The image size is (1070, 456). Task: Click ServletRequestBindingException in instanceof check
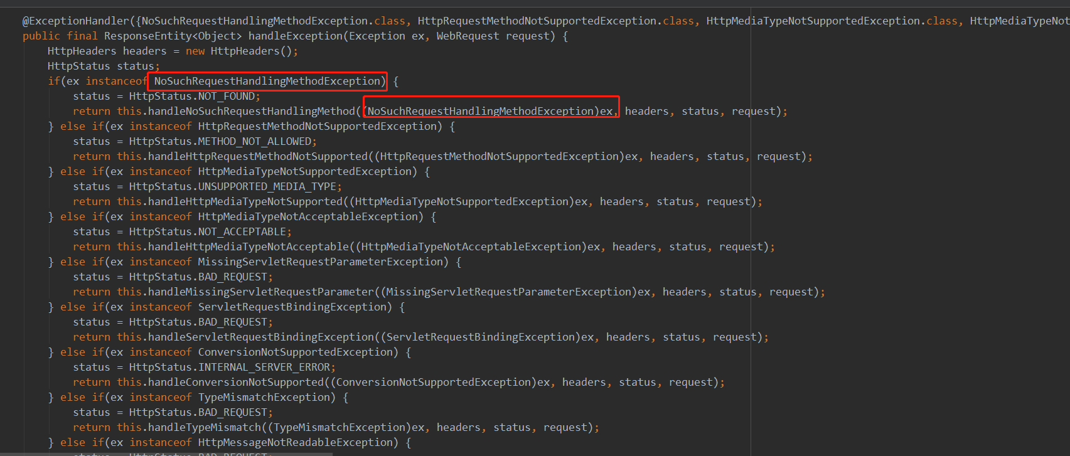pos(292,307)
